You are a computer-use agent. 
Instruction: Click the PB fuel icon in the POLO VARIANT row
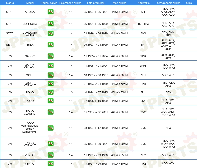(x=50, y=144)
